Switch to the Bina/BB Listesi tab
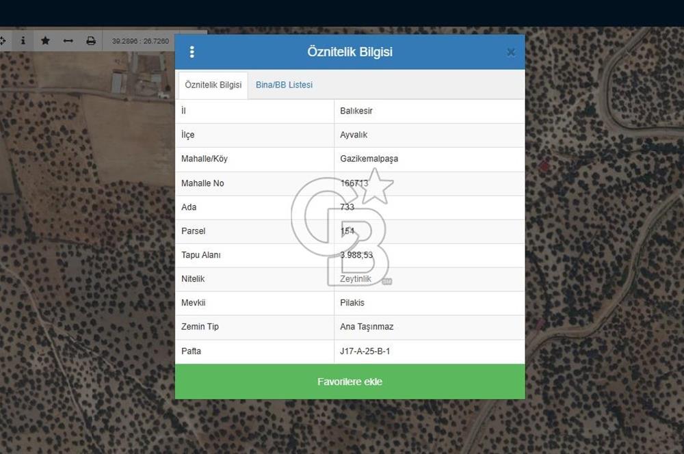Image resolution: width=684 pixels, height=454 pixels. (x=284, y=85)
